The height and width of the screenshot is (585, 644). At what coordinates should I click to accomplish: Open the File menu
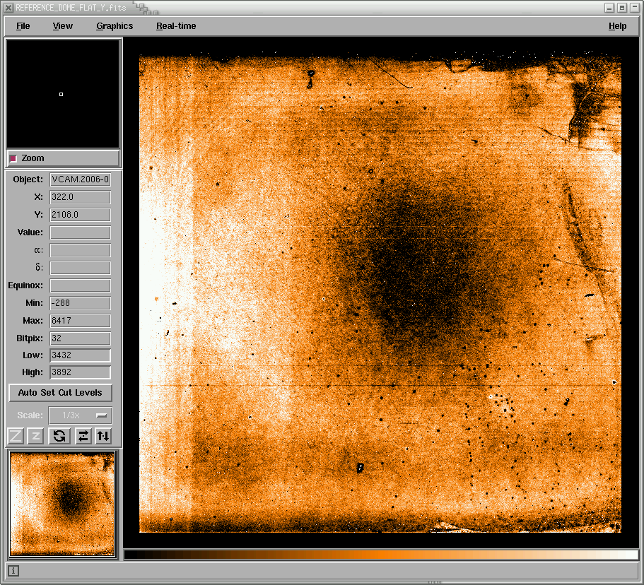click(23, 26)
